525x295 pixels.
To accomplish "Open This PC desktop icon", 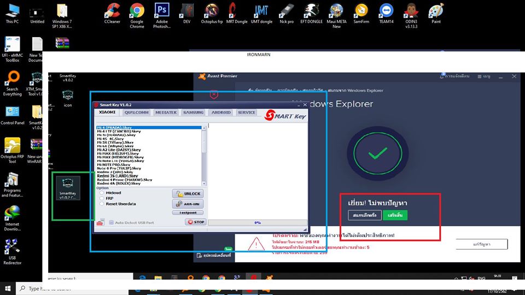I will (12, 13).
